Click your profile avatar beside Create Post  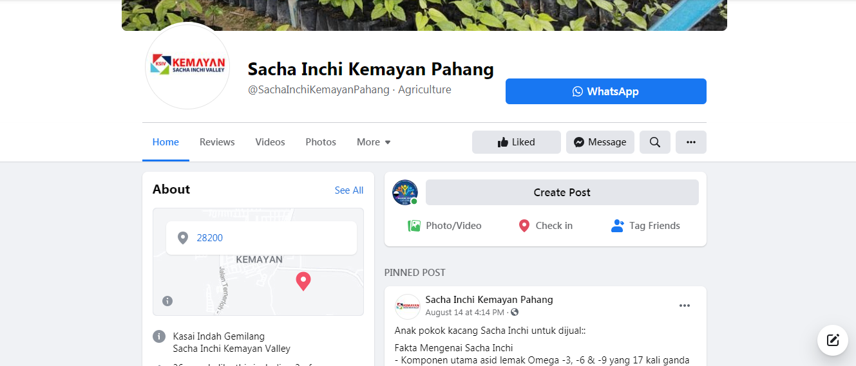[x=405, y=192]
